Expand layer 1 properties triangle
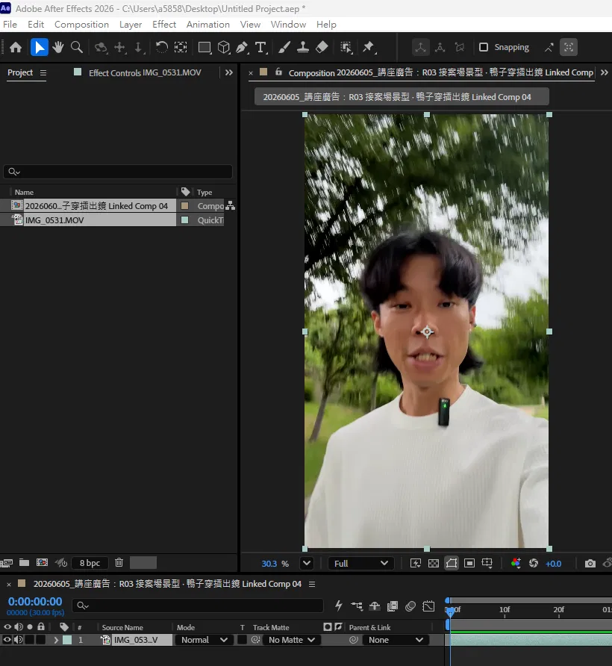 tap(56, 640)
